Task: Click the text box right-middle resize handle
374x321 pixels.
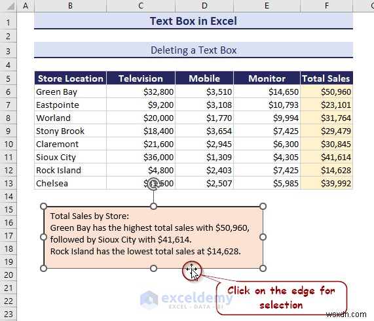Action: [263, 237]
